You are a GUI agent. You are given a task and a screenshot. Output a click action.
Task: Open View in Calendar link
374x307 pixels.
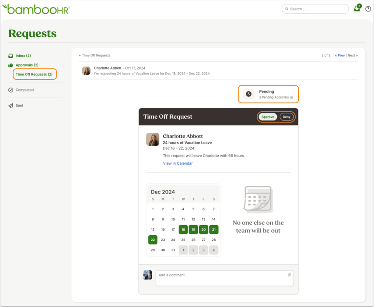coord(178,163)
